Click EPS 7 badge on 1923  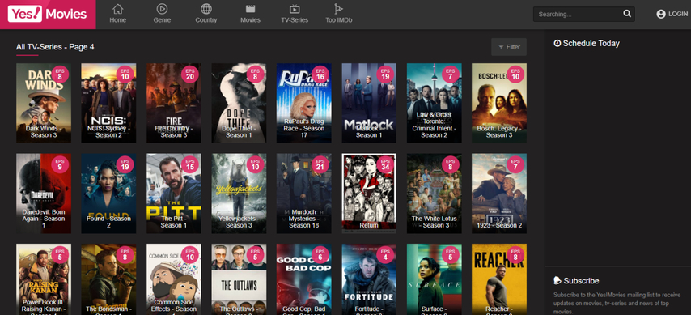tap(515, 164)
